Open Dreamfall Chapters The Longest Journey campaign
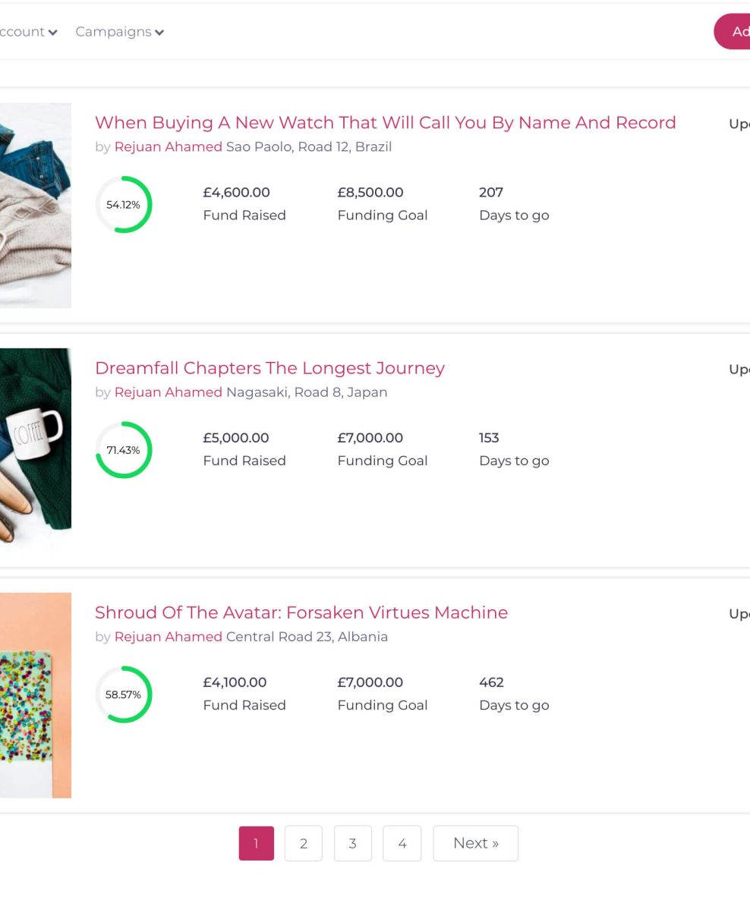Image resolution: width=750 pixels, height=900 pixels. point(270,367)
